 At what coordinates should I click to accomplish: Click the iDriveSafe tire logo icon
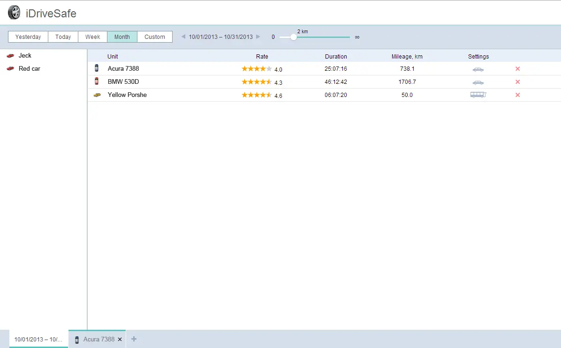click(x=15, y=13)
